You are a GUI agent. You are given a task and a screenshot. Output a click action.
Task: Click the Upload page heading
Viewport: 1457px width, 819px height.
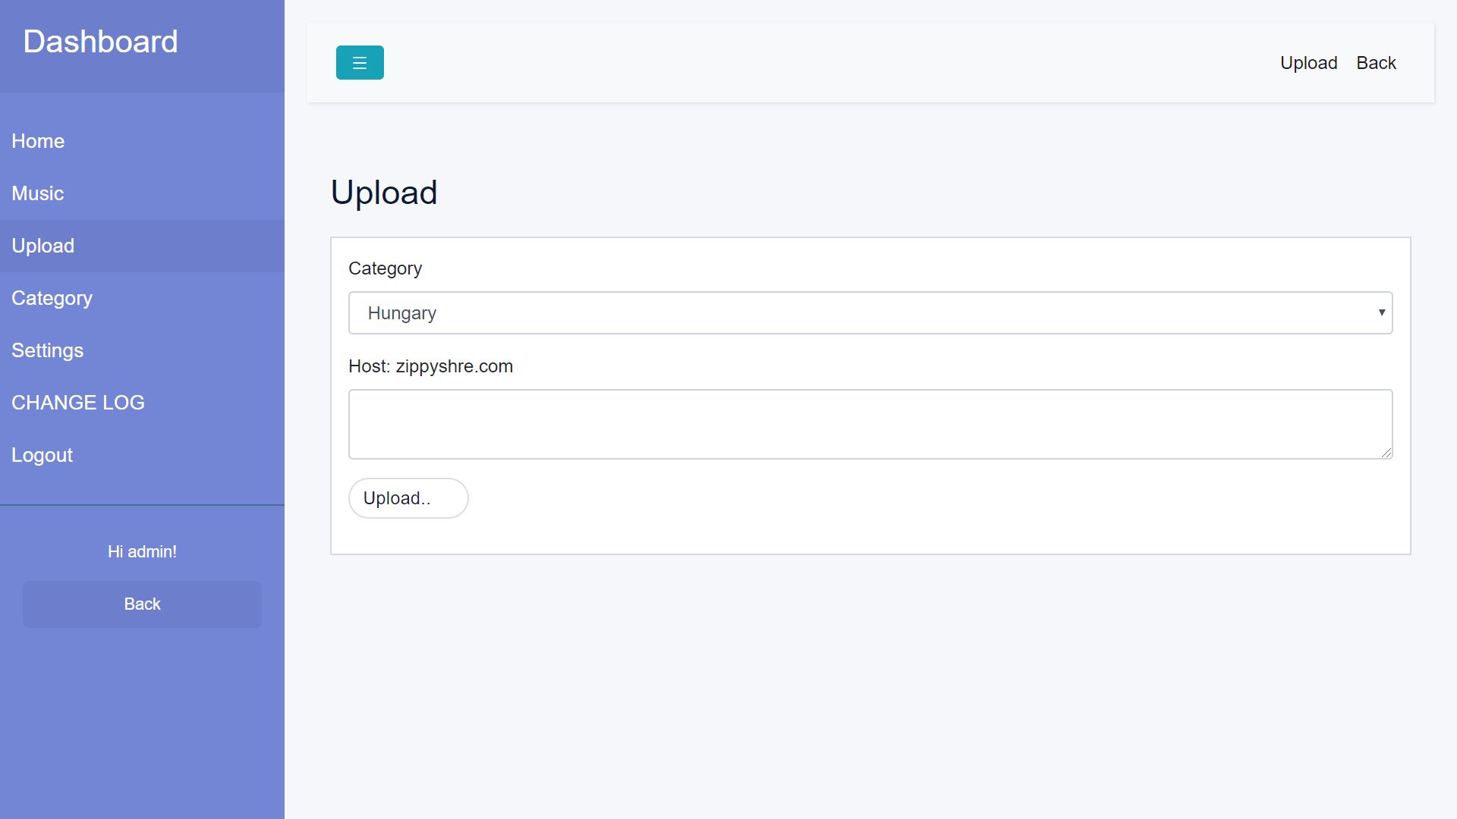[384, 193]
